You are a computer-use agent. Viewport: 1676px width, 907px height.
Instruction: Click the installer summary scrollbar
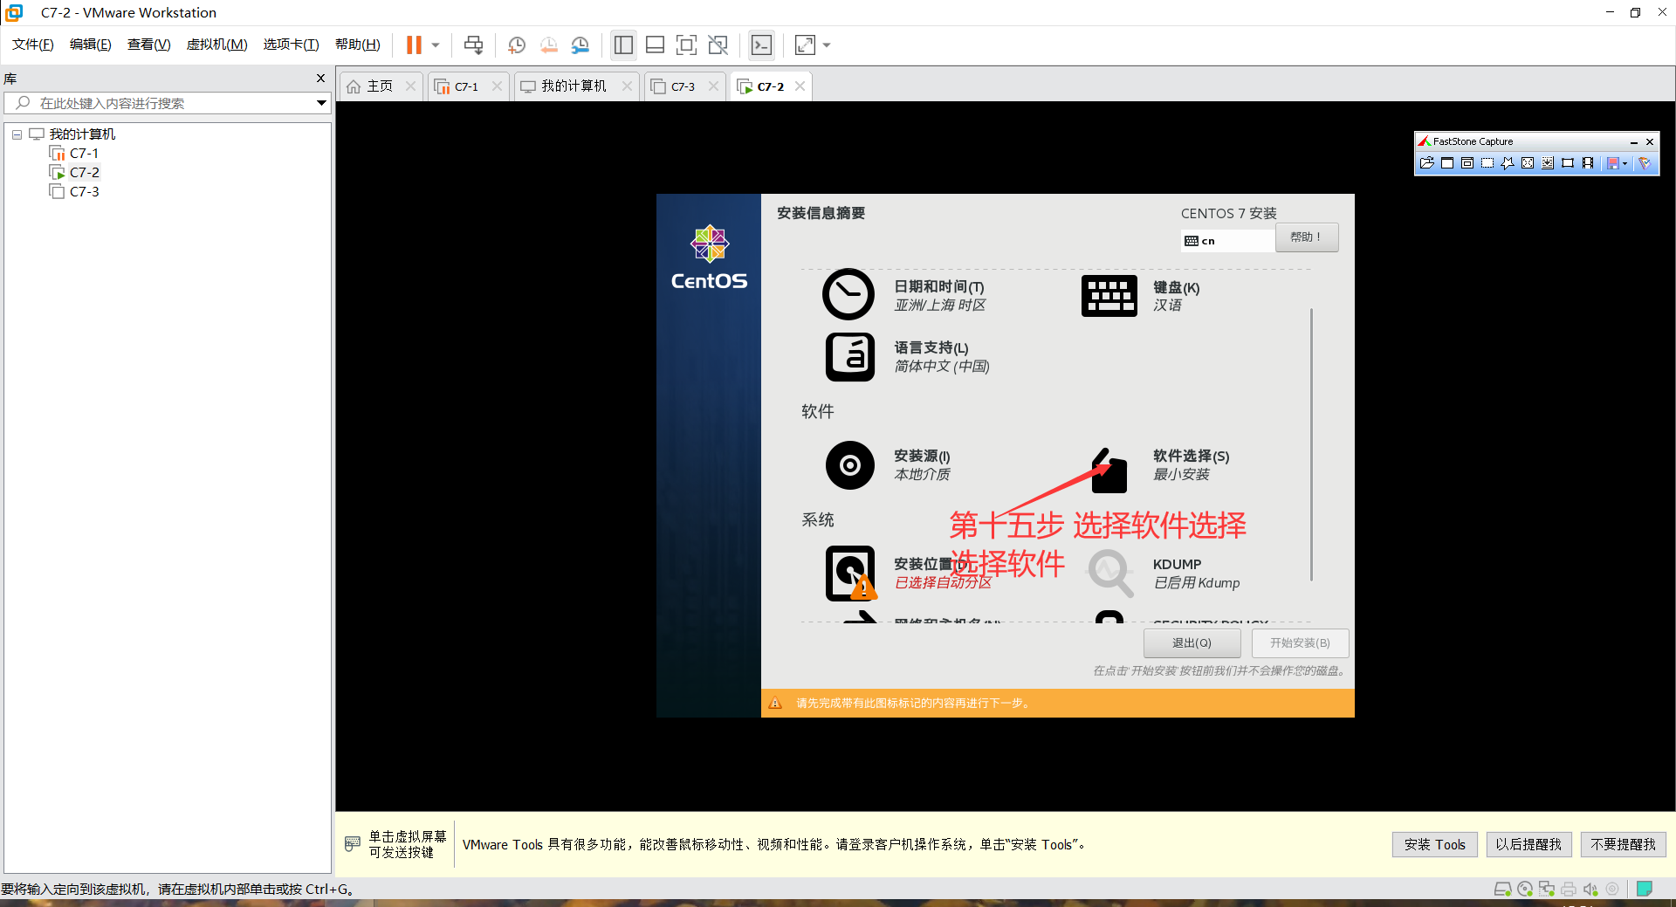[1311, 444]
